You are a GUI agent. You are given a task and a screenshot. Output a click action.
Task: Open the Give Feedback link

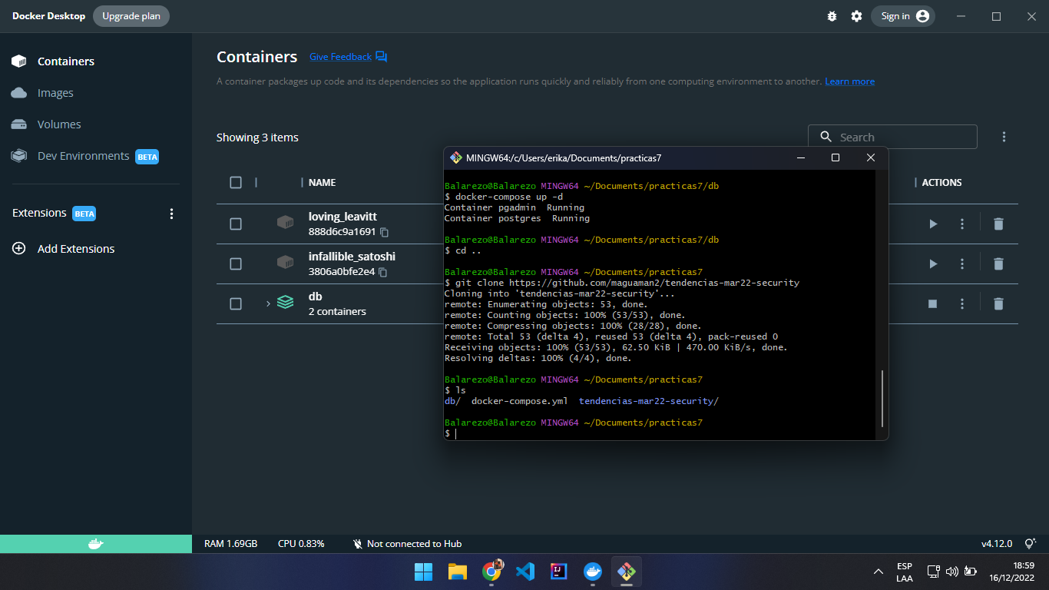(x=340, y=56)
